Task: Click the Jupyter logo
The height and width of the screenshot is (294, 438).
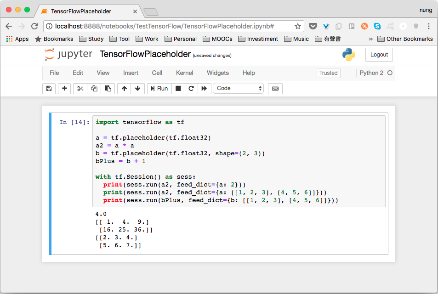Action: click(x=68, y=54)
